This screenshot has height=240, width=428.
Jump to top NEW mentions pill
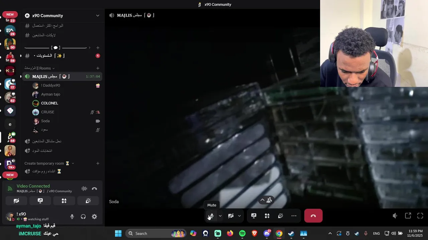tap(10, 14)
